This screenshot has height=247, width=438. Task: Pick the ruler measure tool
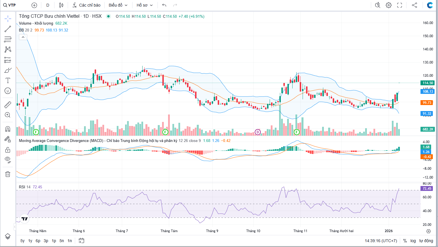click(x=8, y=105)
